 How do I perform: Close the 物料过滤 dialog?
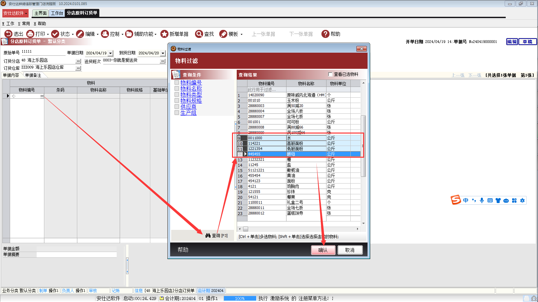click(x=361, y=49)
